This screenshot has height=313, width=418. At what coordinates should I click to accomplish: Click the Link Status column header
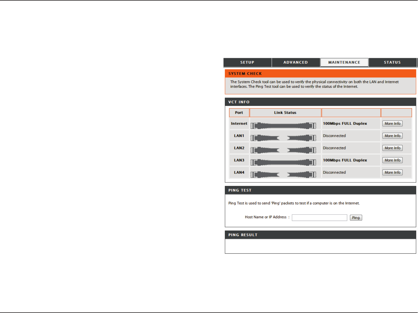tap(285, 113)
